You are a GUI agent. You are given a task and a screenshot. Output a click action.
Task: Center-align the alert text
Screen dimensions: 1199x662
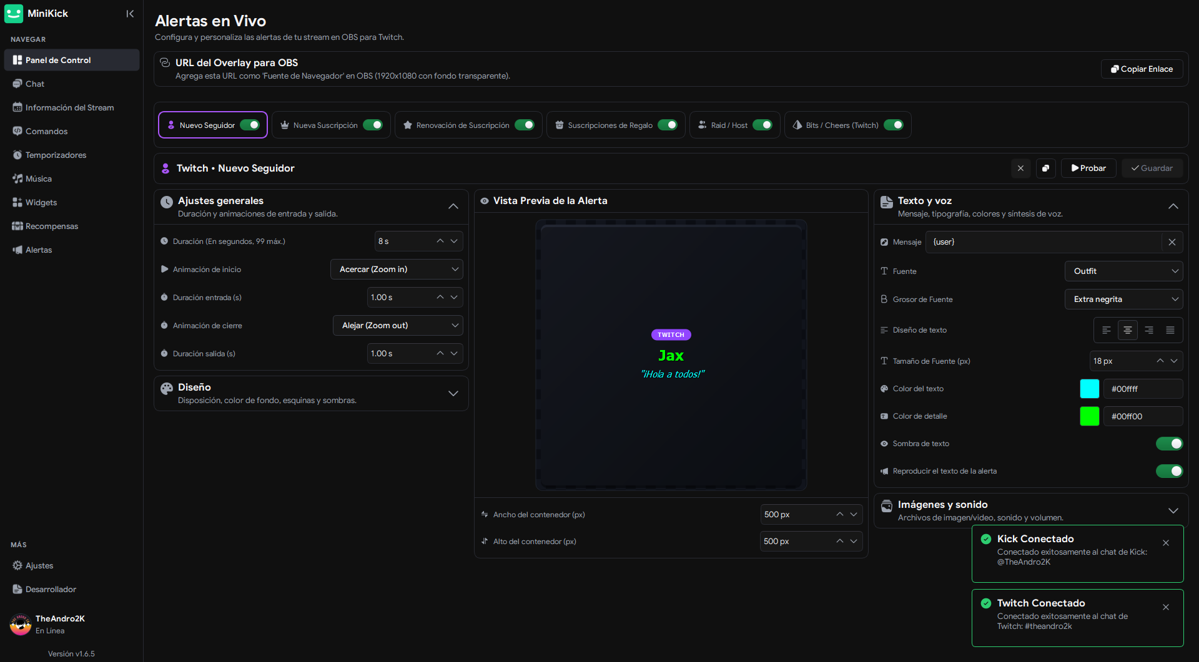(1128, 330)
